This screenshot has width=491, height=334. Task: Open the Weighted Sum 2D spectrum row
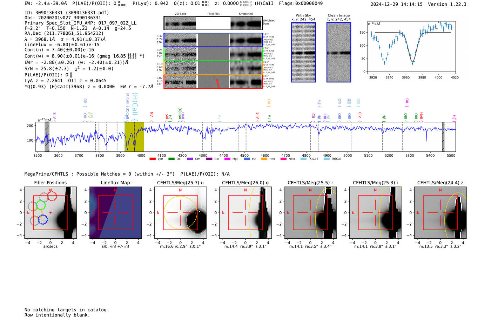pos(213,23)
